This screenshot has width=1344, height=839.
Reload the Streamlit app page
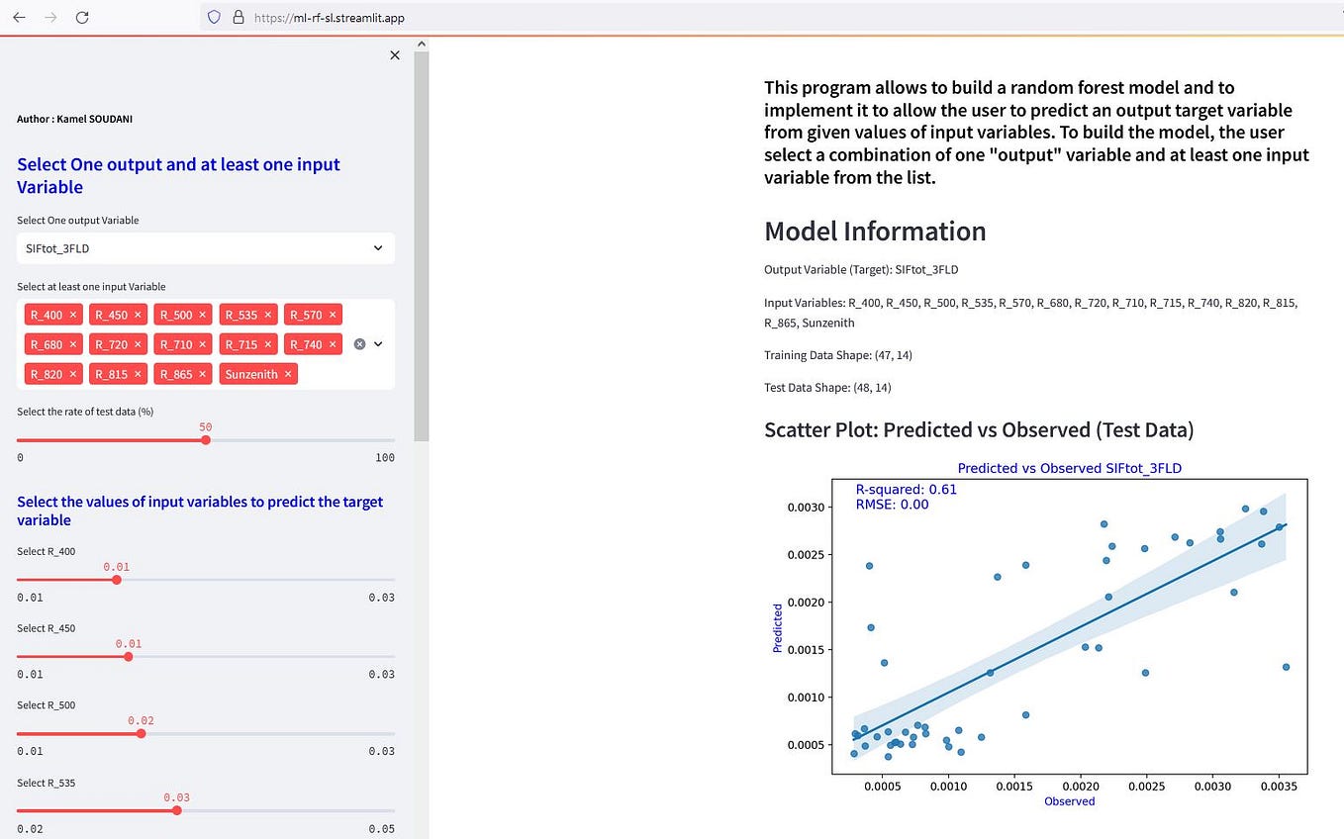point(82,17)
